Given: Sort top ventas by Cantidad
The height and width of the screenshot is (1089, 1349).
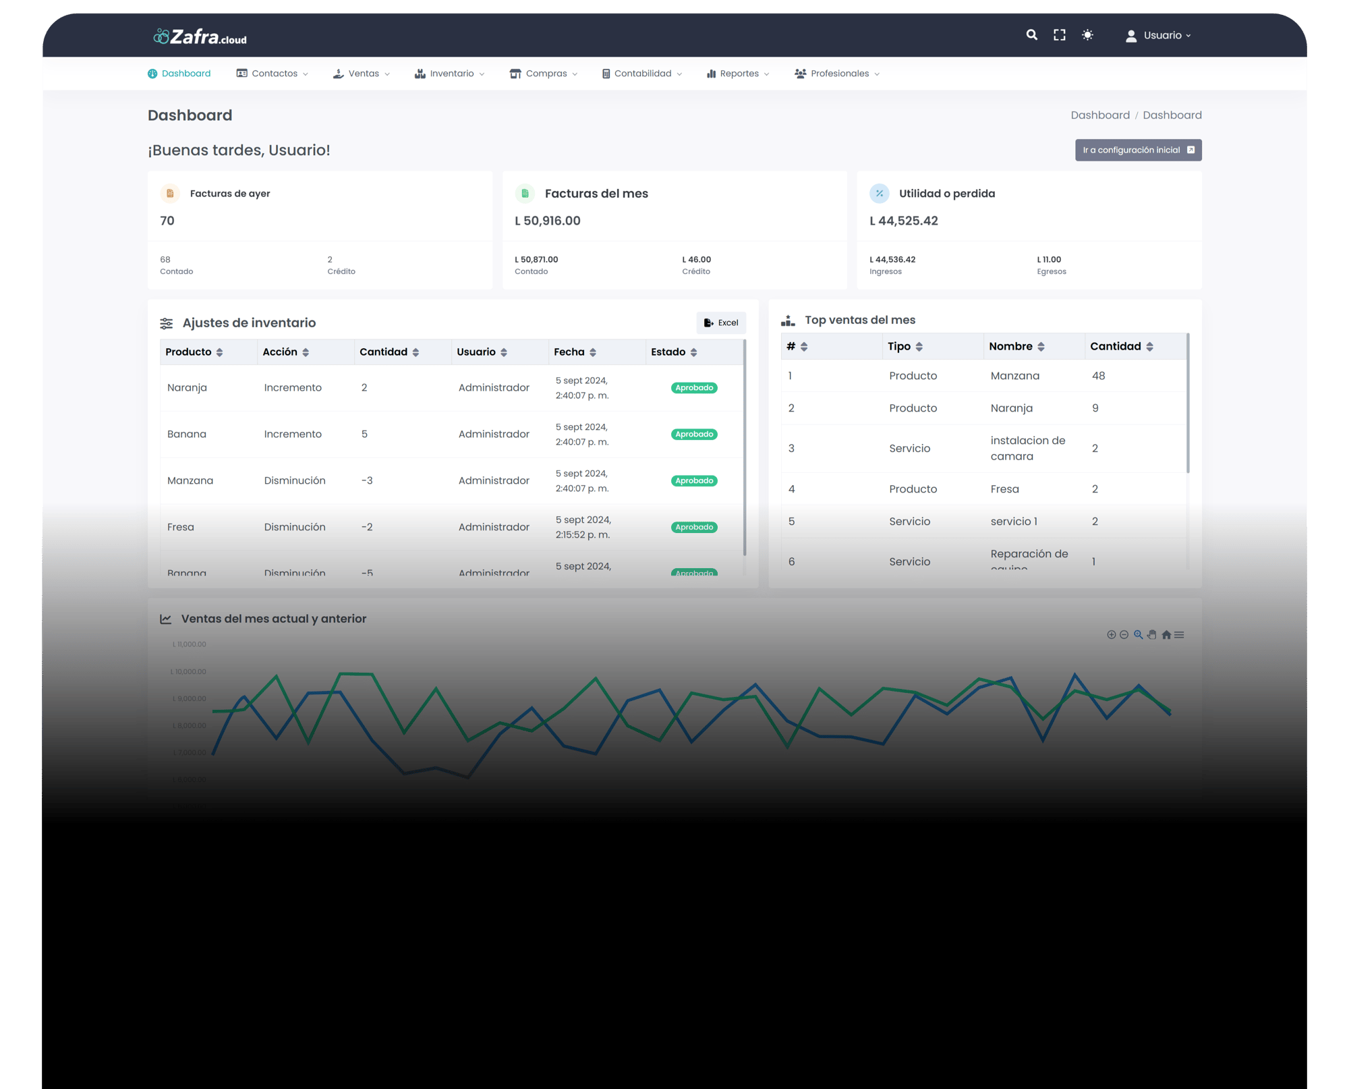Looking at the screenshot, I should coord(1149,347).
